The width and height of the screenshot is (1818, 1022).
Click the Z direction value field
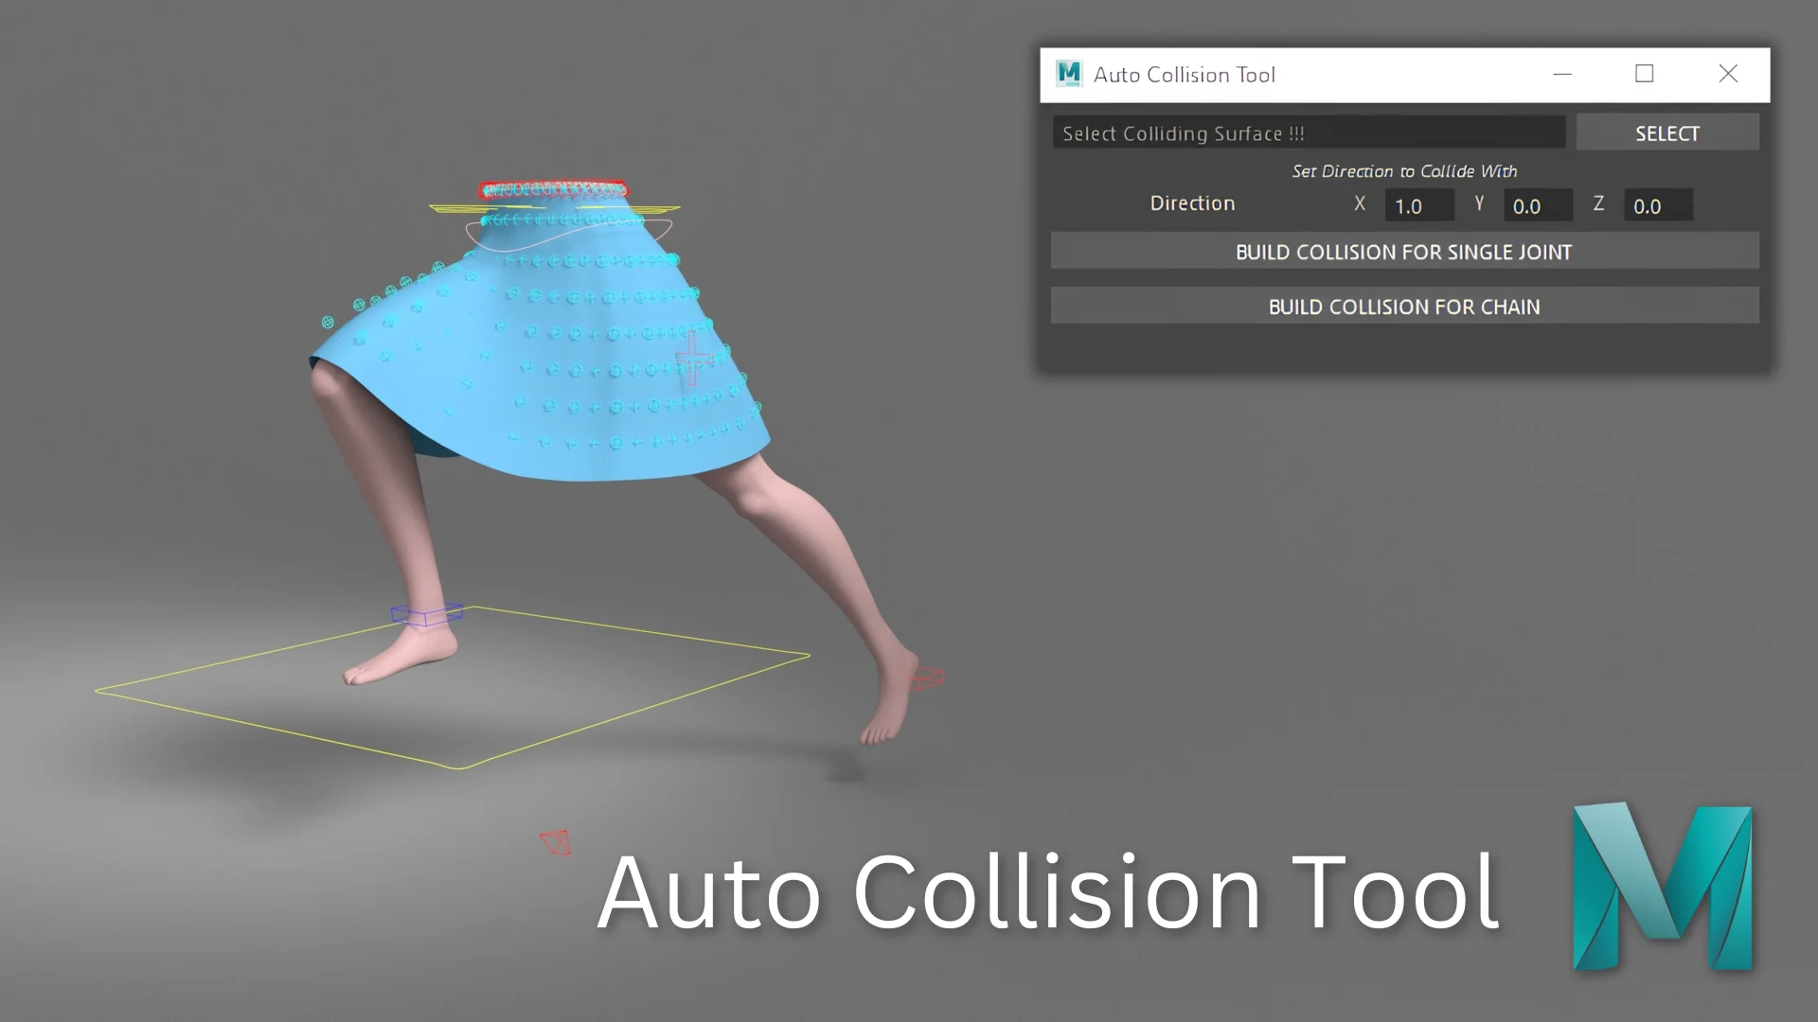pyautogui.click(x=1657, y=205)
